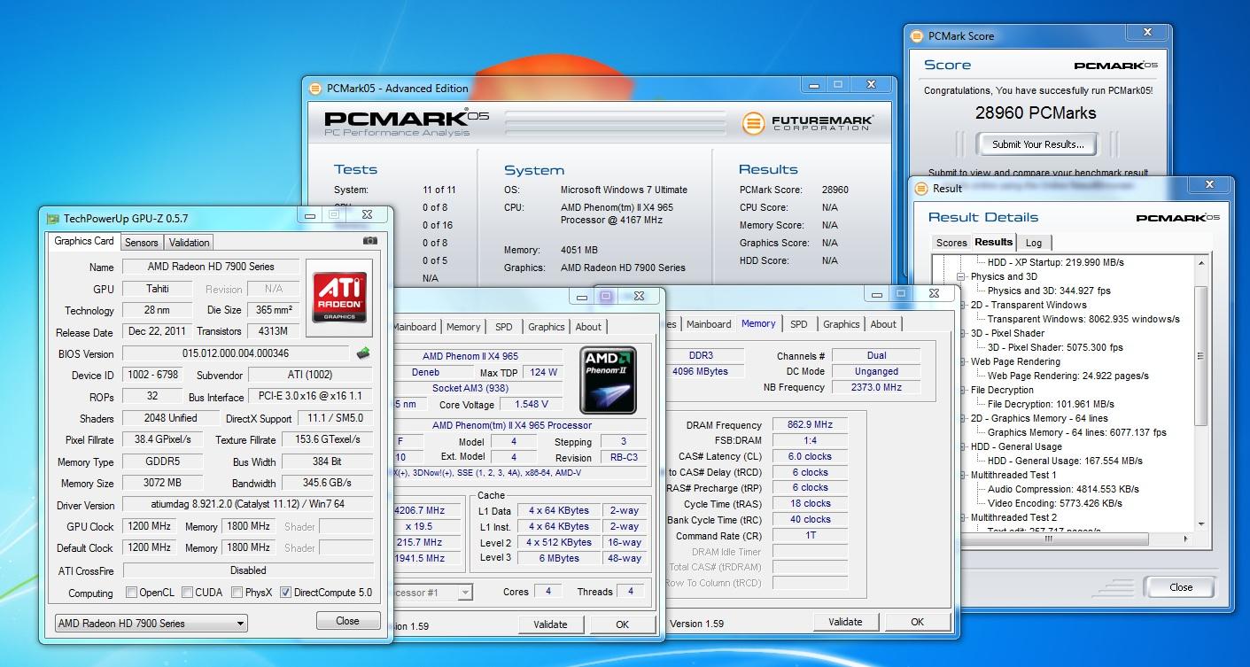Select the Multithreaded Test 1 tree item
The height and width of the screenshot is (667, 1250).
coord(1013,475)
